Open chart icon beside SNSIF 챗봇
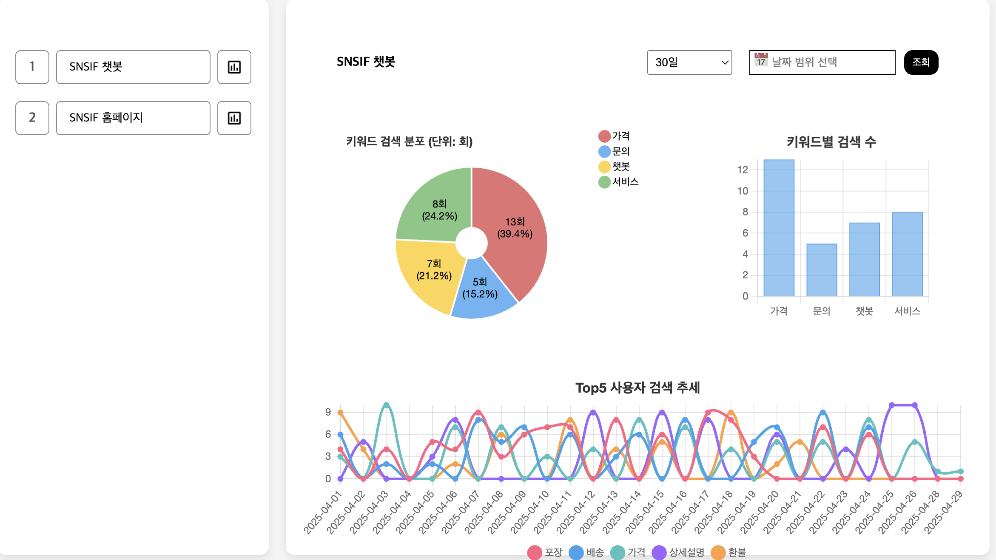The width and height of the screenshot is (996, 560). (x=234, y=67)
